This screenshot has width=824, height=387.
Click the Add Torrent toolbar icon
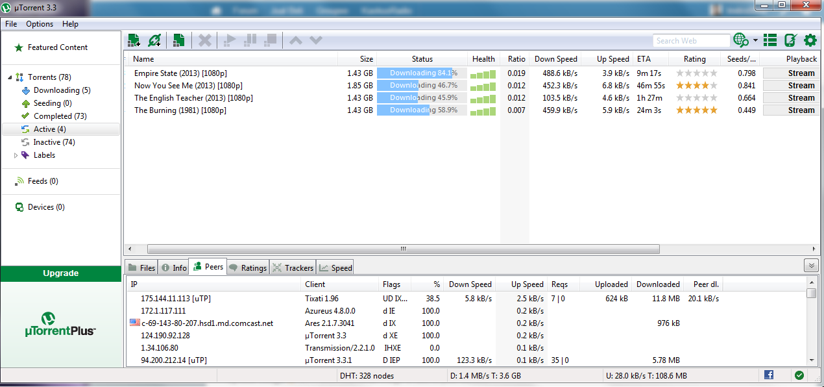pyautogui.click(x=134, y=40)
